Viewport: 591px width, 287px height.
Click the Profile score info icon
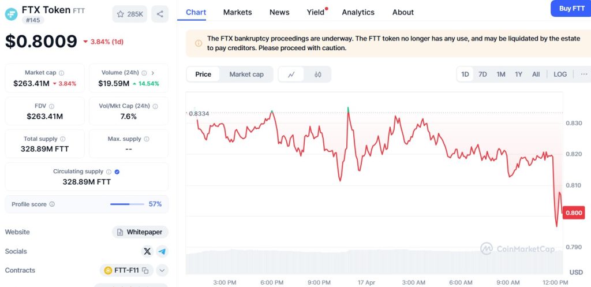pyautogui.click(x=52, y=204)
